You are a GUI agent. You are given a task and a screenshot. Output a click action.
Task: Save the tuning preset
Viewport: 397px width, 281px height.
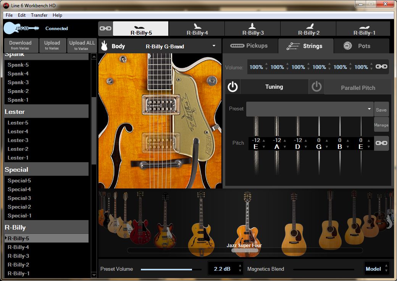point(381,110)
